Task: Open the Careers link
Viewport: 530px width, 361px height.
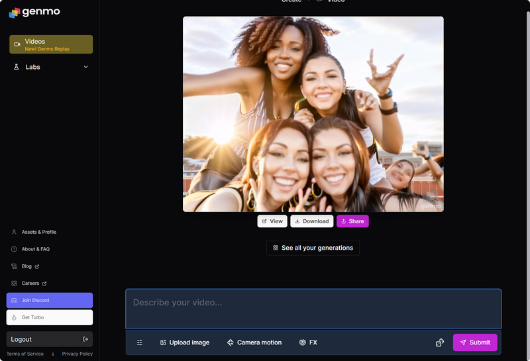Action: (30, 284)
